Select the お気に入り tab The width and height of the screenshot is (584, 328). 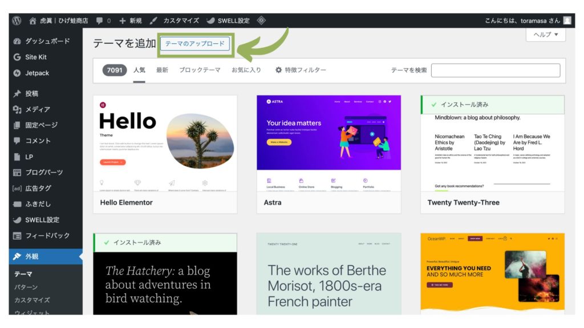(x=246, y=70)
